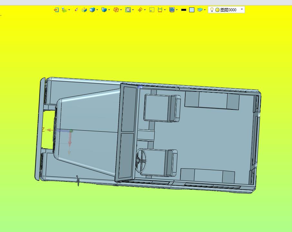Expand the crosshair target dropdown arrow
The height and width of the screenshot is (232, 292).
pyautogui.click(x=145, y=10)
